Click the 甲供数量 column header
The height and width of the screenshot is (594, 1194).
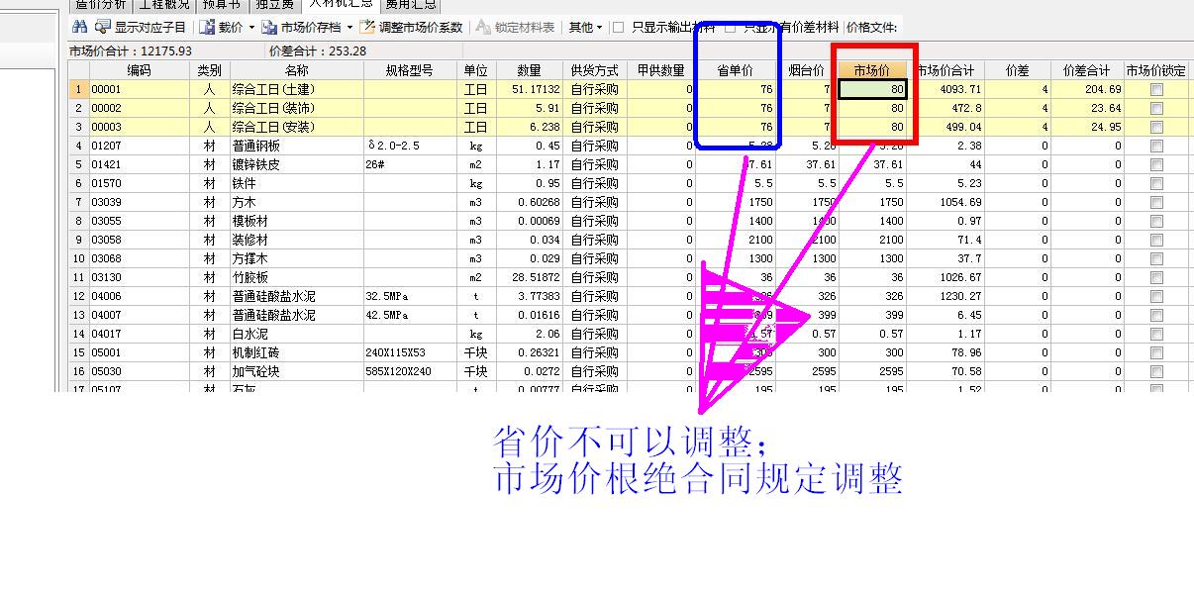660,70
